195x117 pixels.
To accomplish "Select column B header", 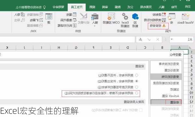I will (x=162, y=48).
